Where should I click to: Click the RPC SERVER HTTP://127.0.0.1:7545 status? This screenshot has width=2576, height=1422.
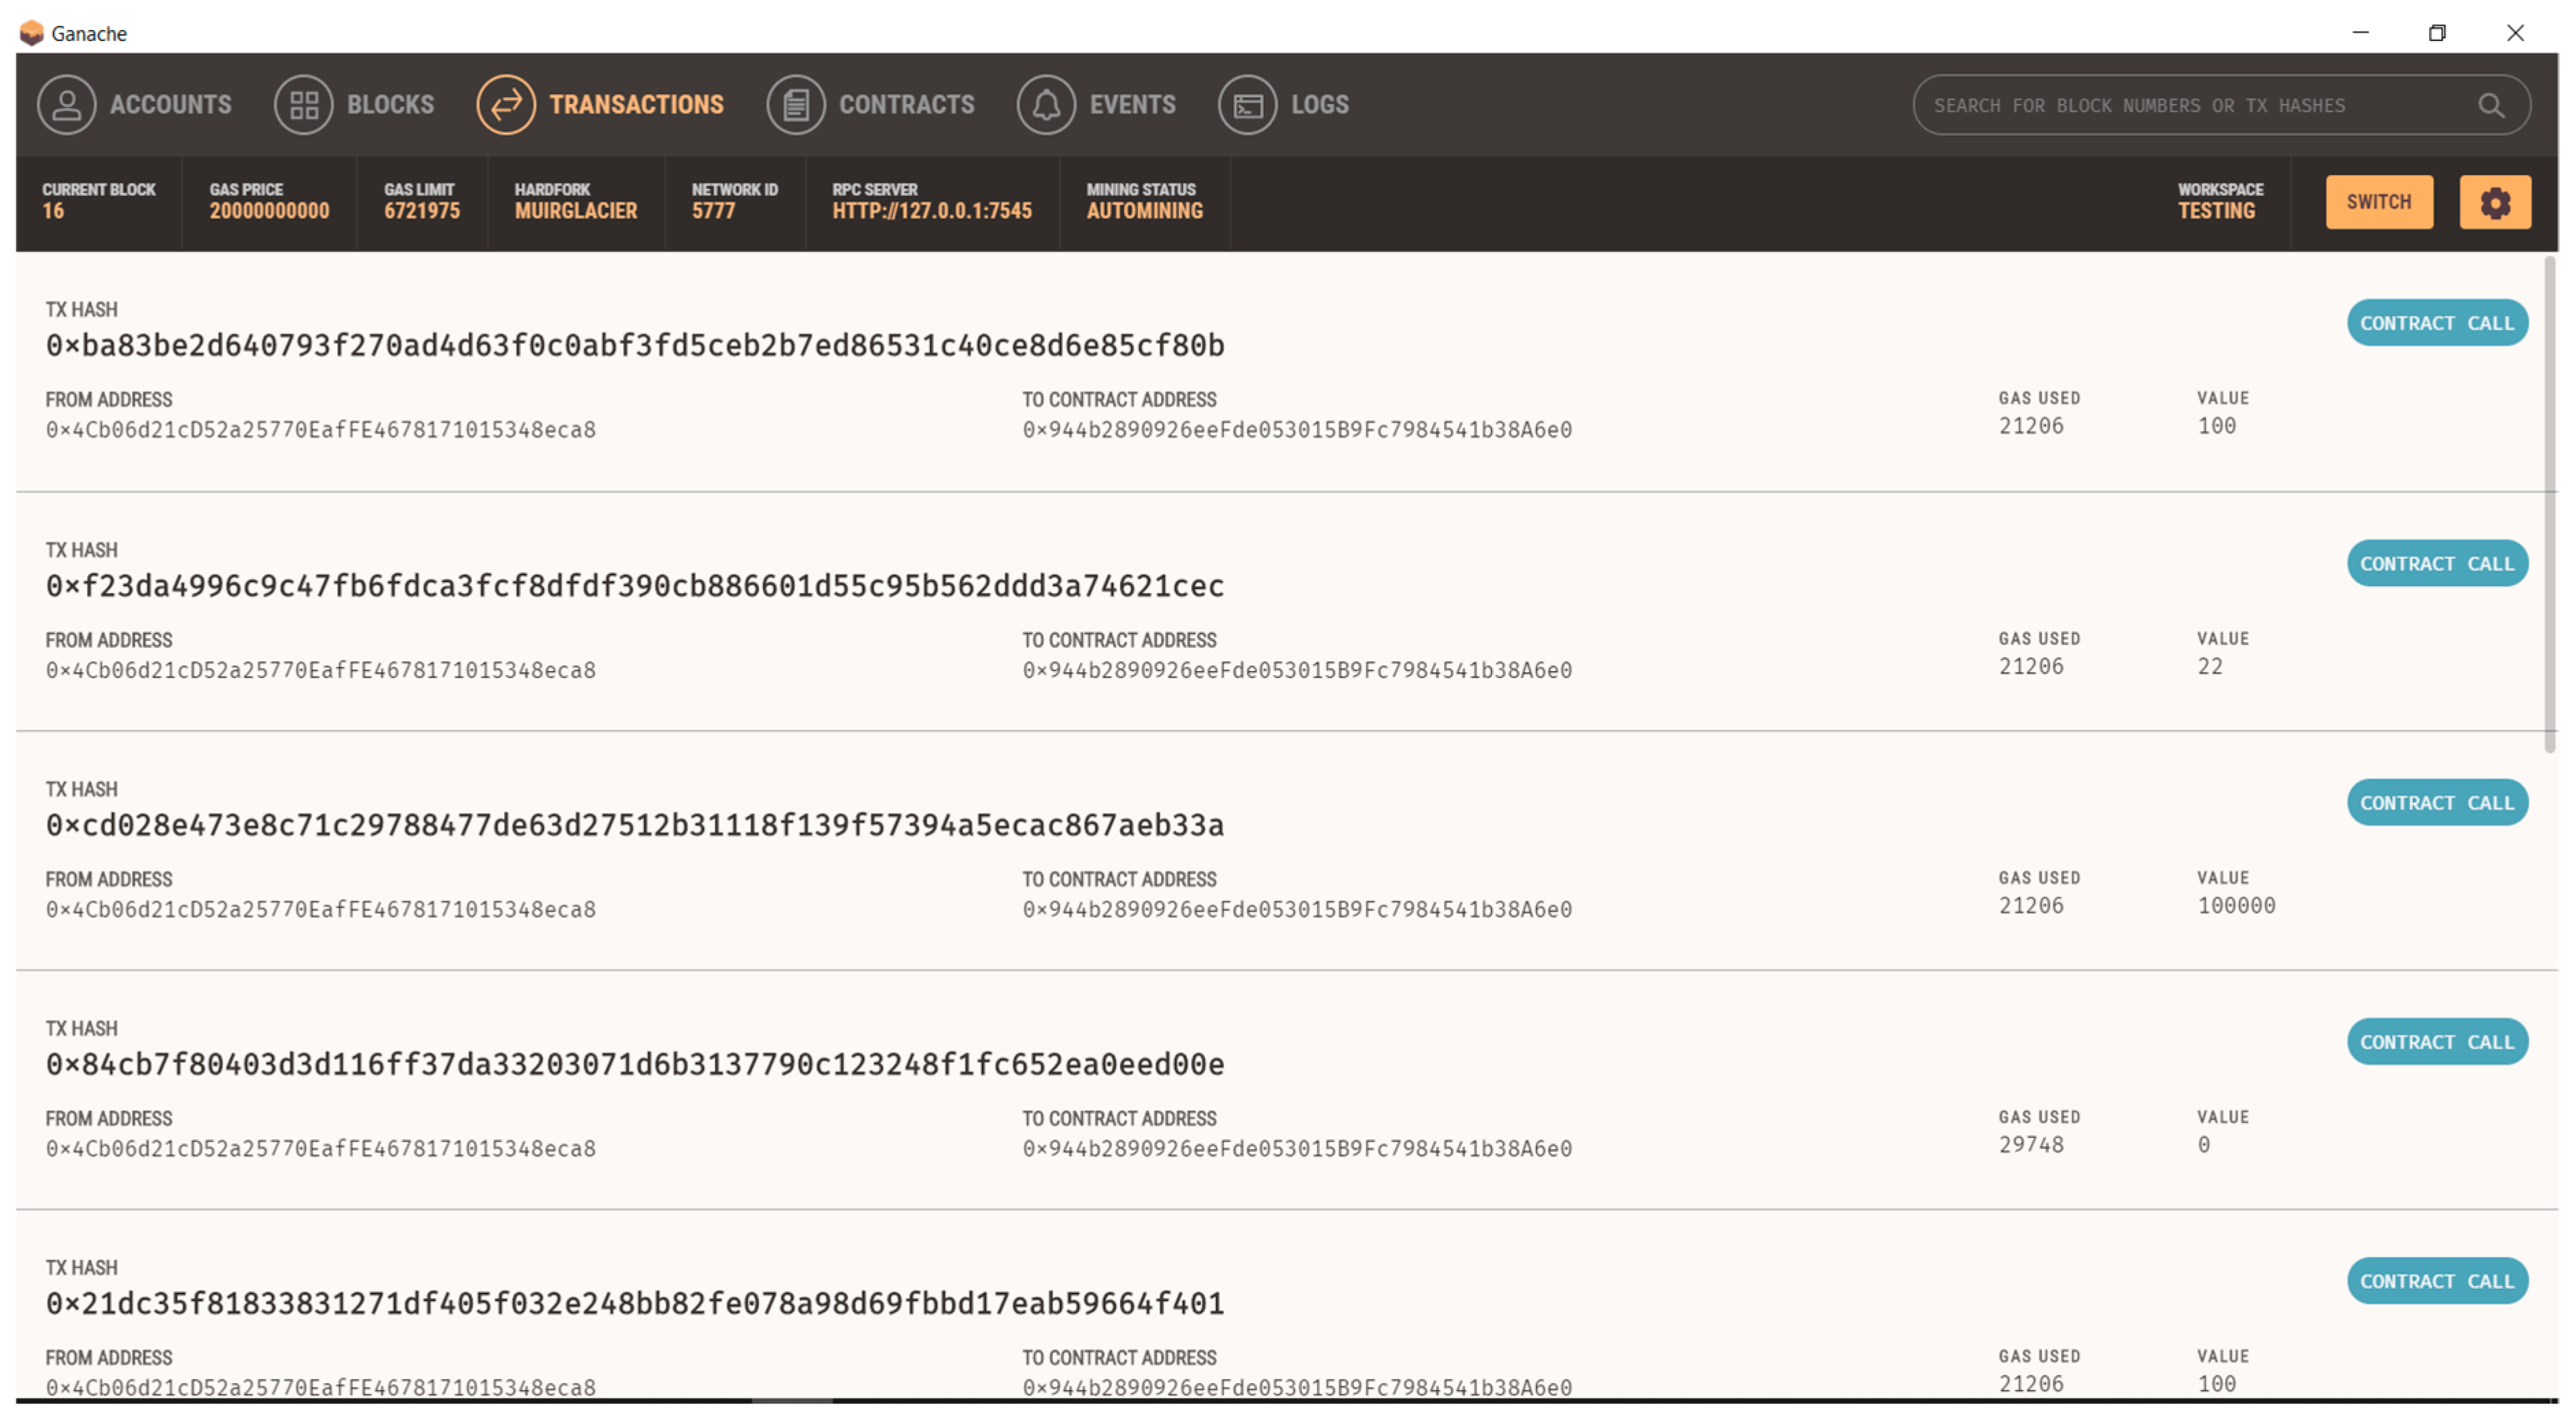931,202
